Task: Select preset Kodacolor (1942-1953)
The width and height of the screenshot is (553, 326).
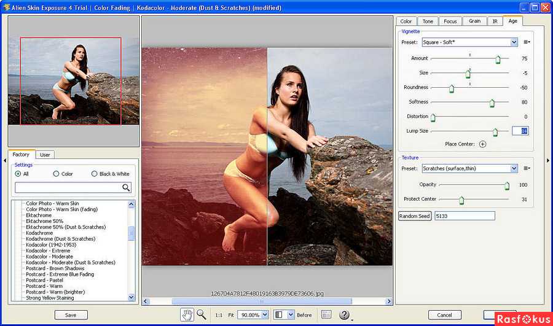Action: point(51,245)
